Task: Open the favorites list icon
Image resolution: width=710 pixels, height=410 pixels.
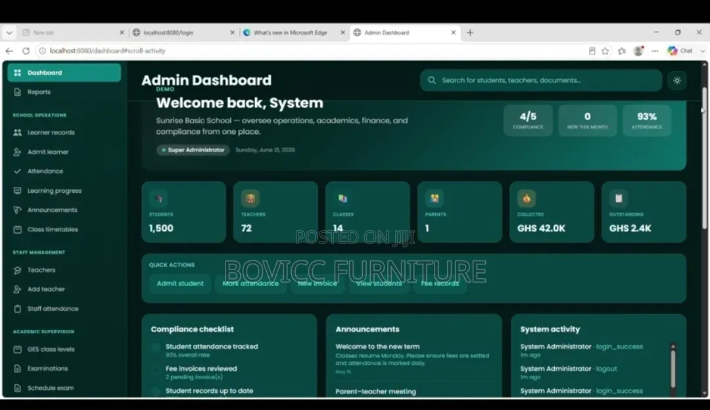Action: [622, 51]
